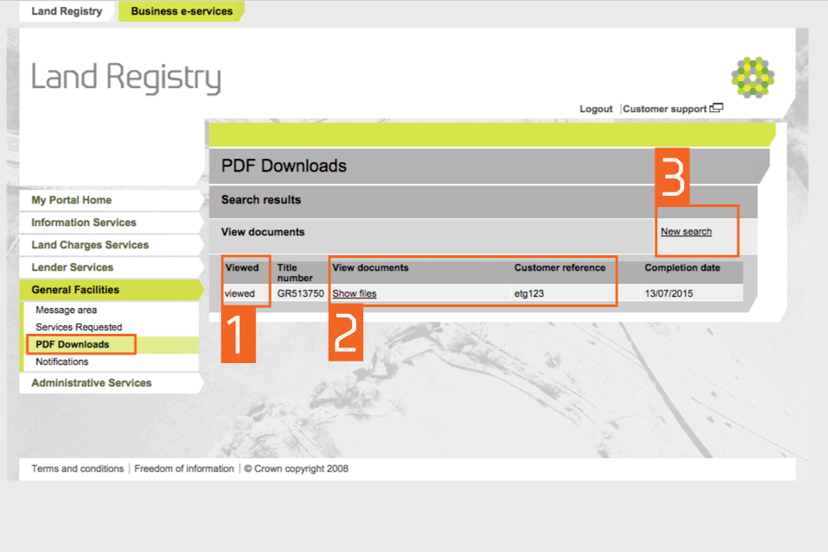
Task: Start a New search
Action: pyautogui.click(x=686, y=231)
